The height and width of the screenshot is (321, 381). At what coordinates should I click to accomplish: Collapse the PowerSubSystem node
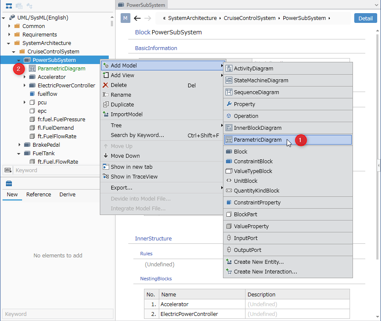click(19, 60)
